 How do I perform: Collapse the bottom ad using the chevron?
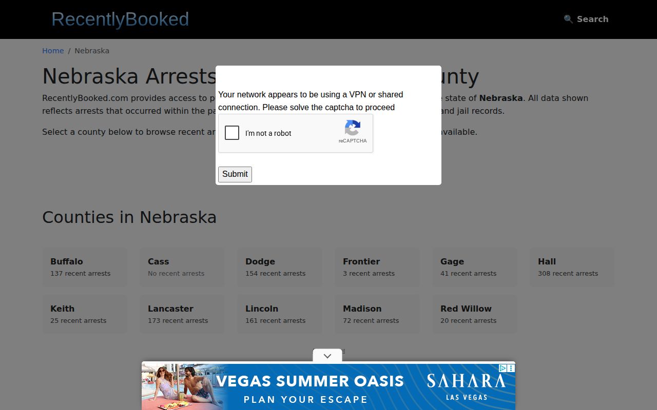coord(327,356)
